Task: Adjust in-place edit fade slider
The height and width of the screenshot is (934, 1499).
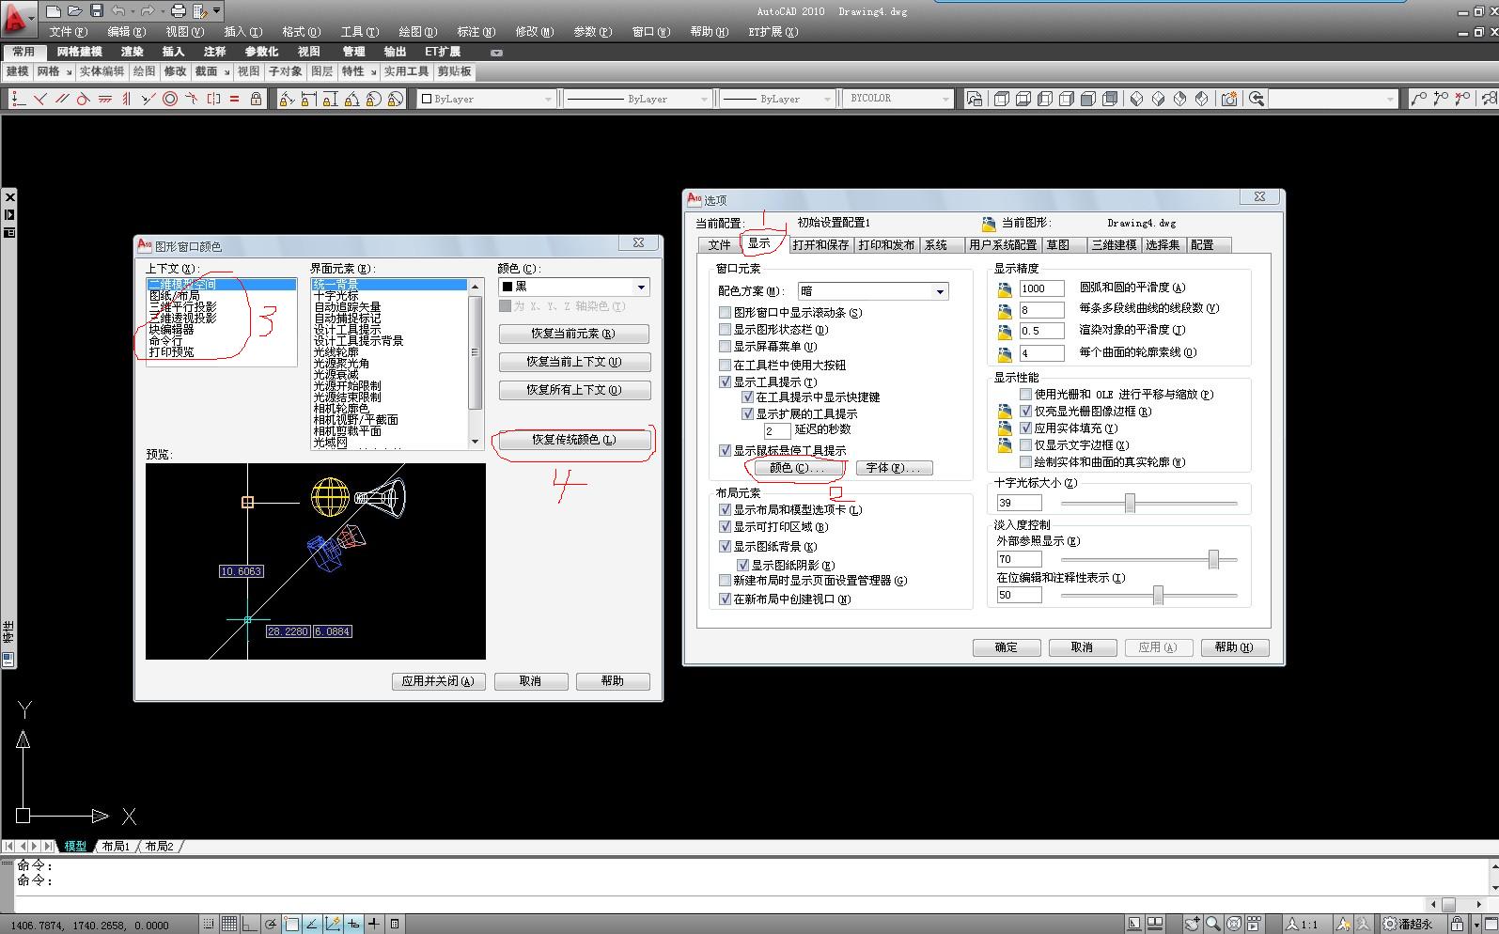Action: coord(1158,595)
